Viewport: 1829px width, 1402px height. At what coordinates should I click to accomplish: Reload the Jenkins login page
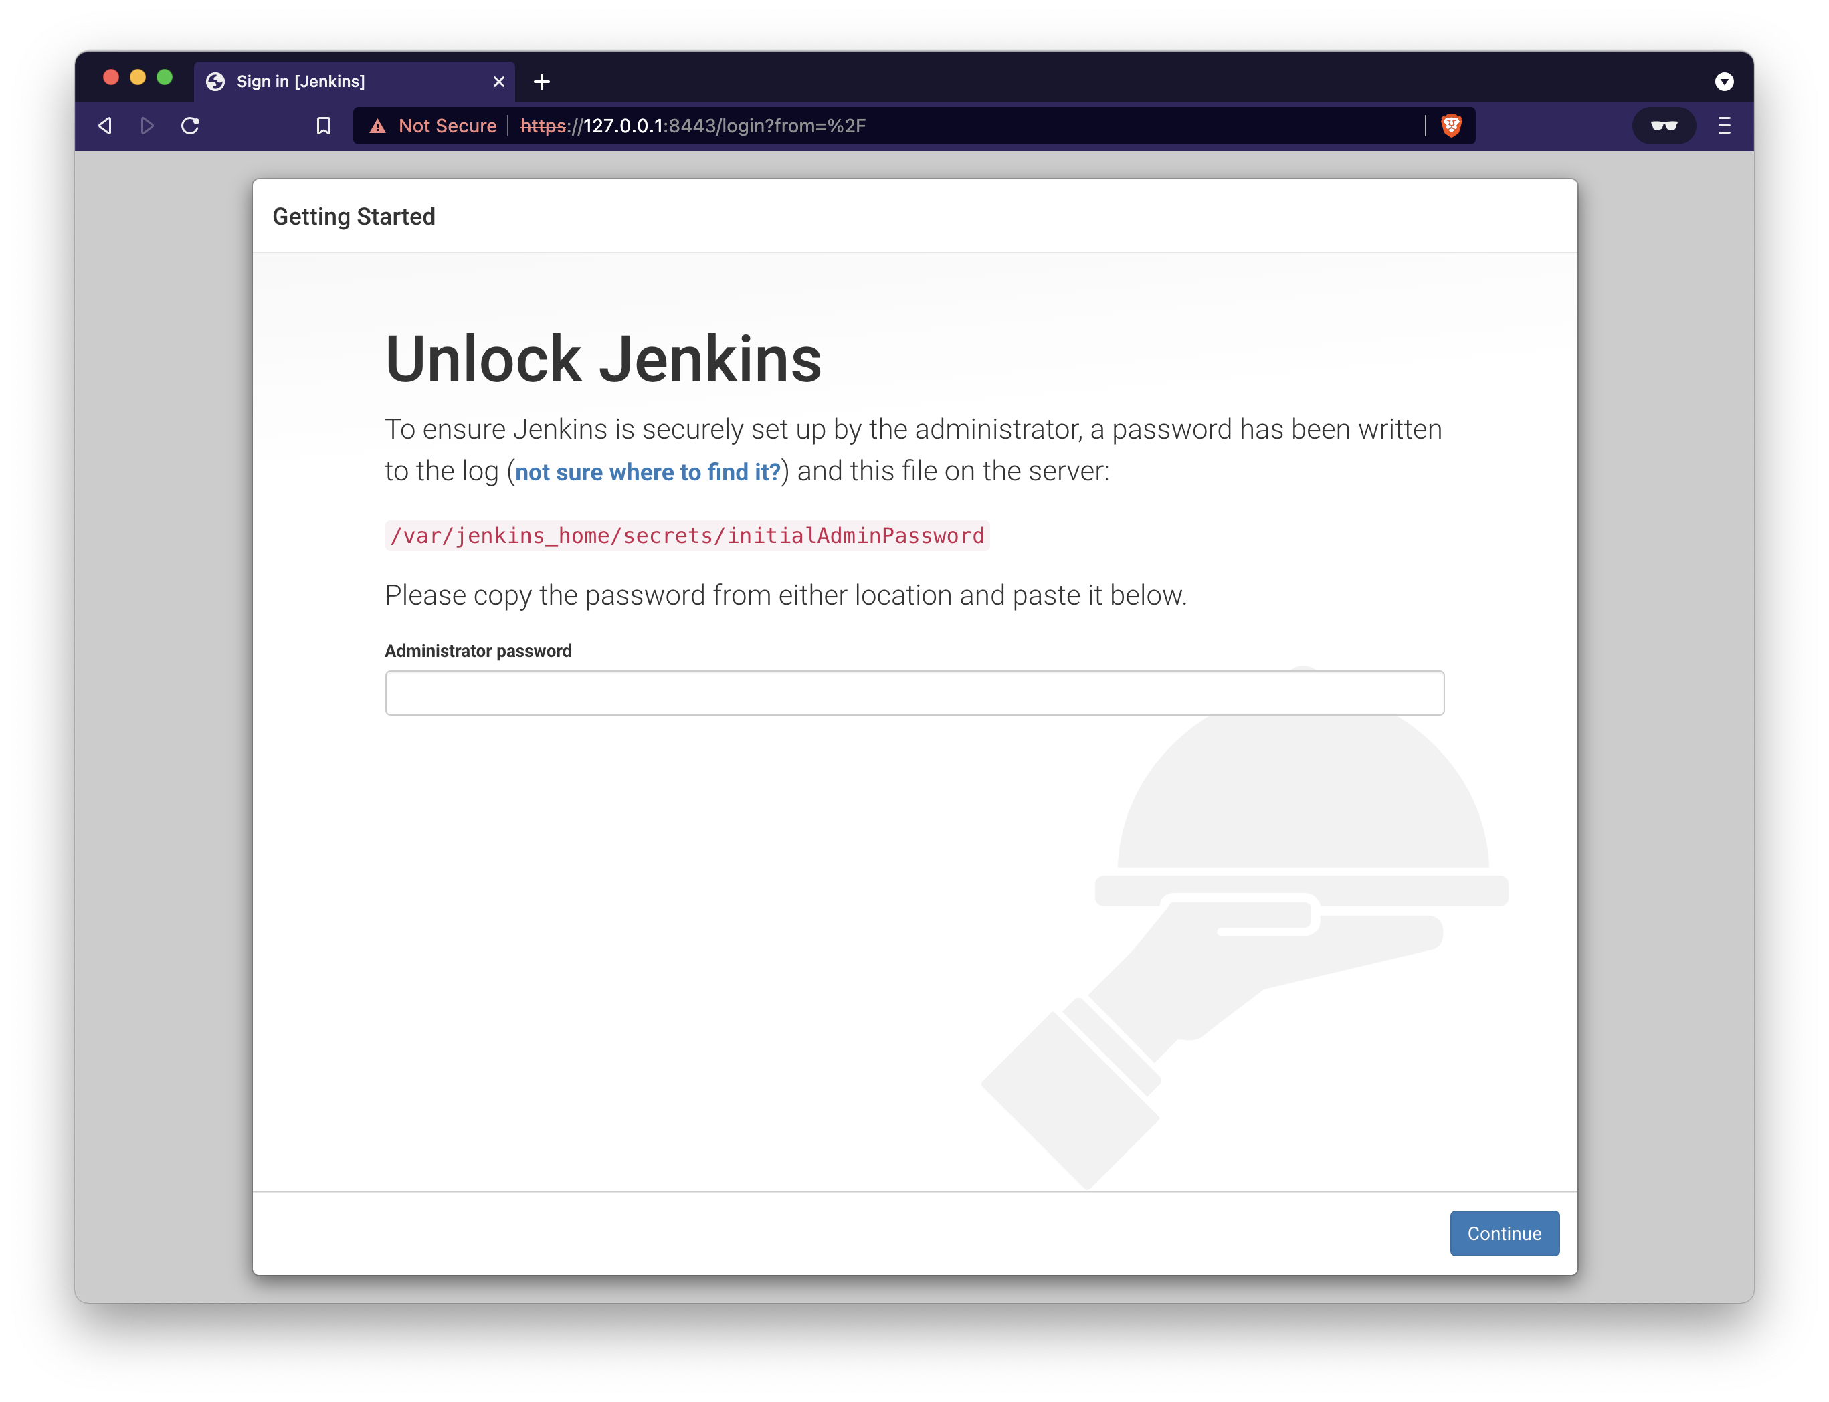[x=190, y=126]
